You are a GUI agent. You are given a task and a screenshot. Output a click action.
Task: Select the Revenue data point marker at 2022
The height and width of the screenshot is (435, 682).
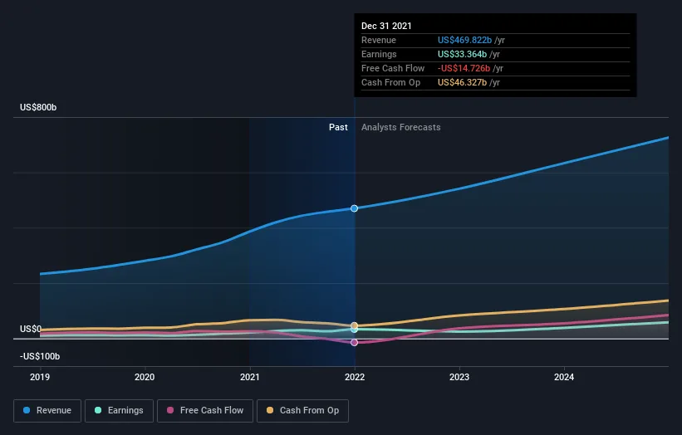click(355, 208)
